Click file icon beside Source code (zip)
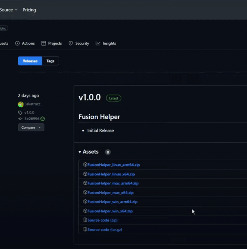The height and width of the screenshot is (249, 247). 85,220
